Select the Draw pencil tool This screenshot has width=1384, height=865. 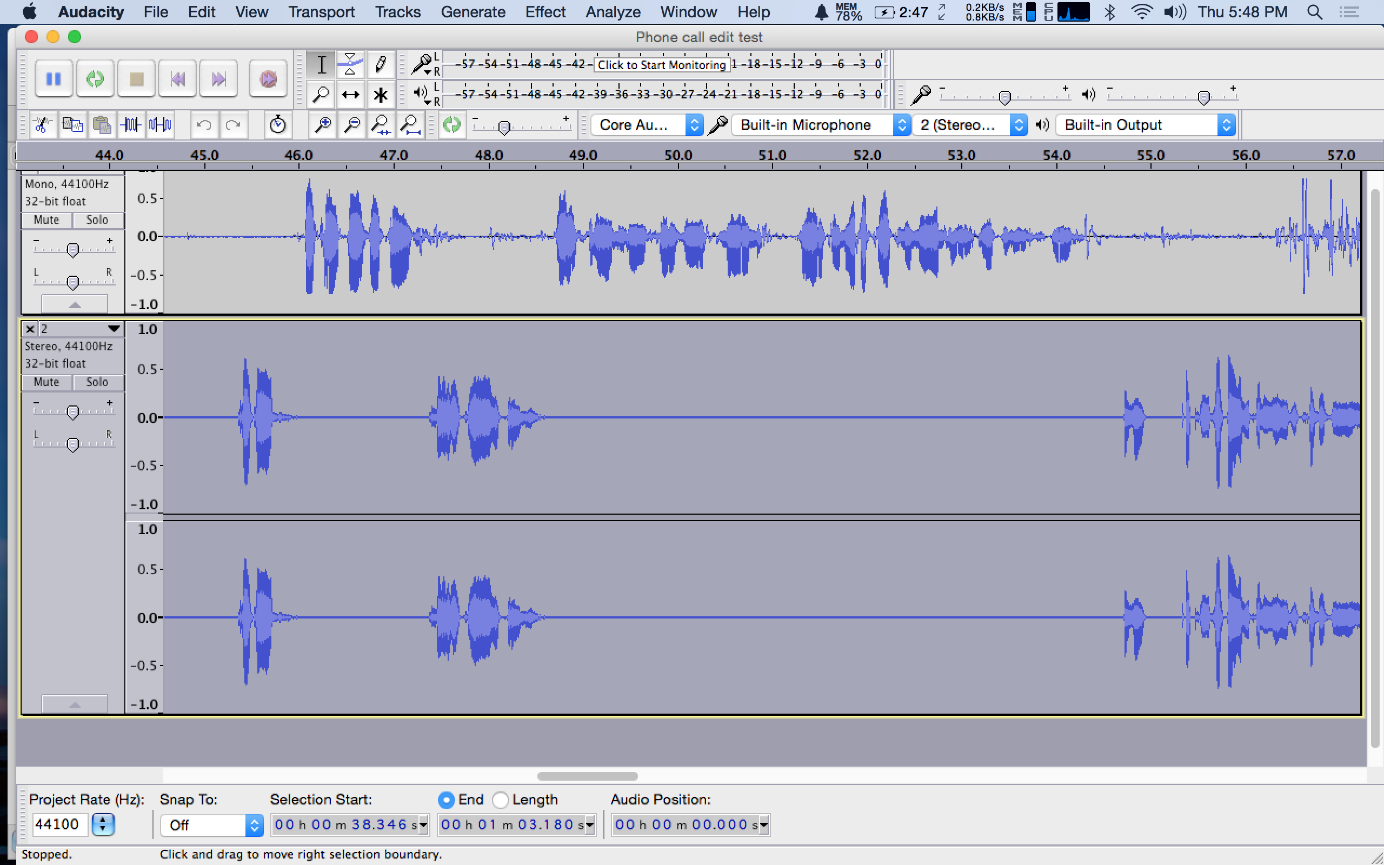(380, 64)
